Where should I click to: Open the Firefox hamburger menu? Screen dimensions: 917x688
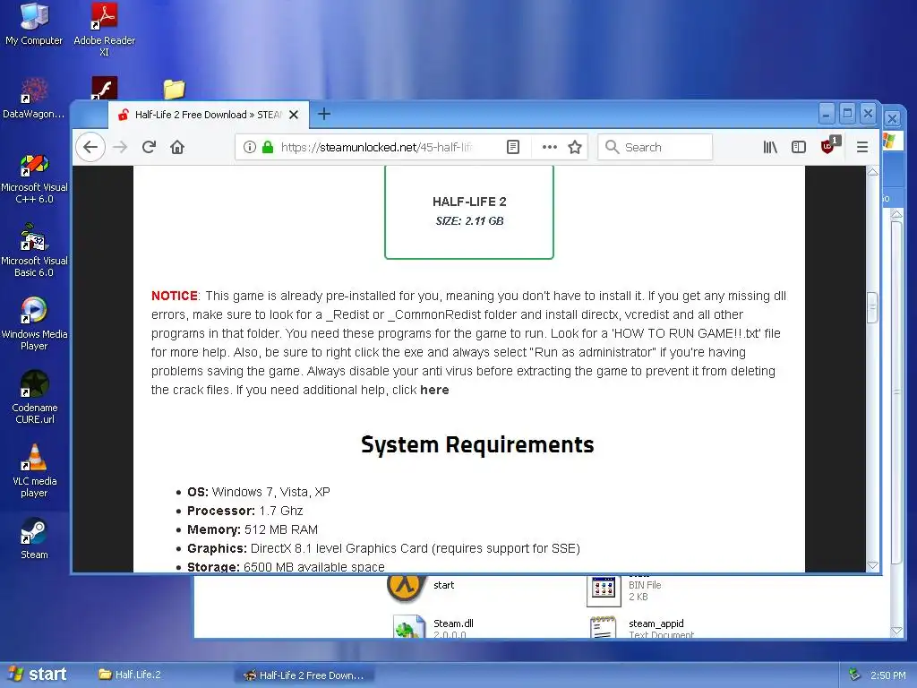(x=862, y=147)
